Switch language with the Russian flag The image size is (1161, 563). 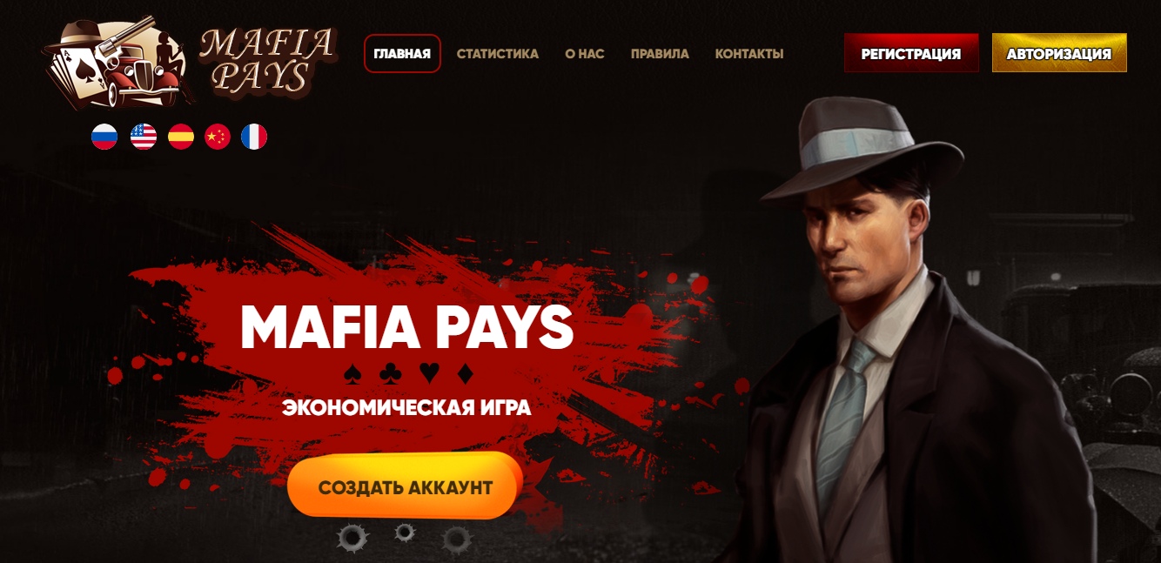tap(104, 137)
